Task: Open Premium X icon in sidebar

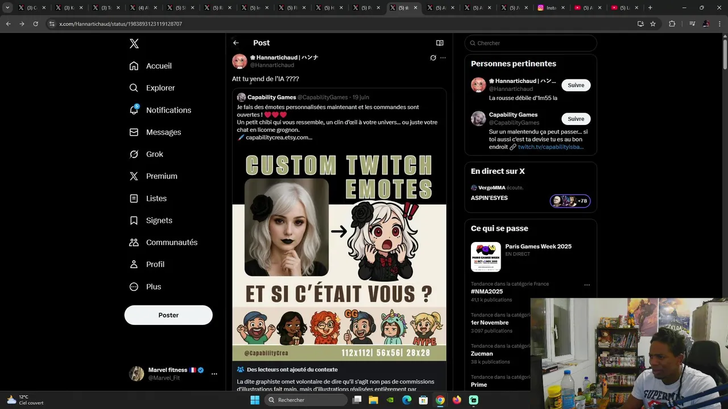Action: (x=134, y=176)
